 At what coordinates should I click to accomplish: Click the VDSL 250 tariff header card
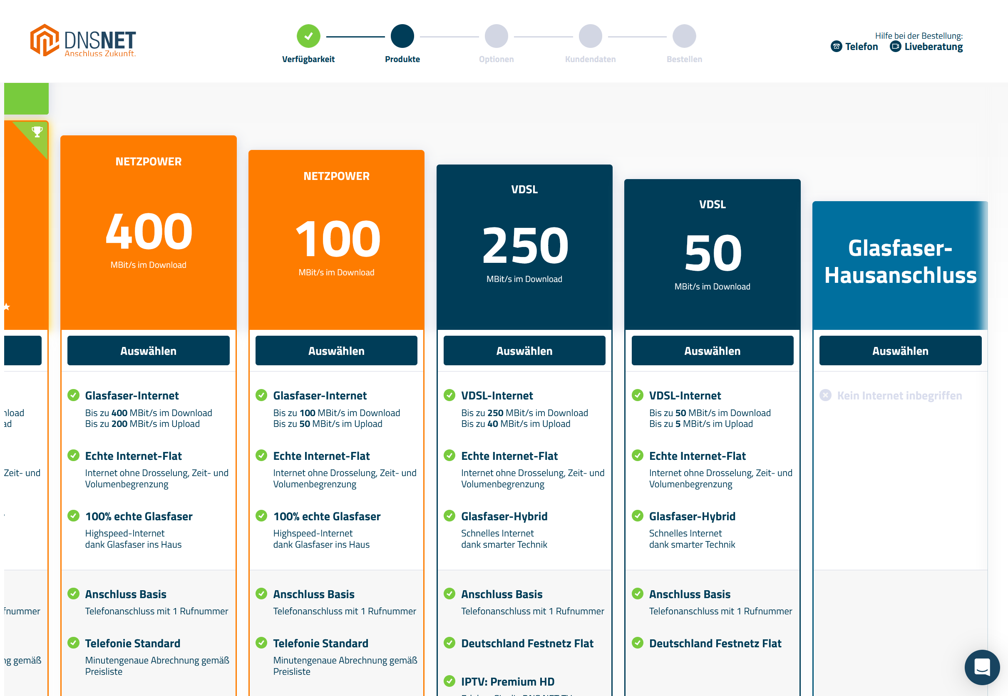click(524, 247)
